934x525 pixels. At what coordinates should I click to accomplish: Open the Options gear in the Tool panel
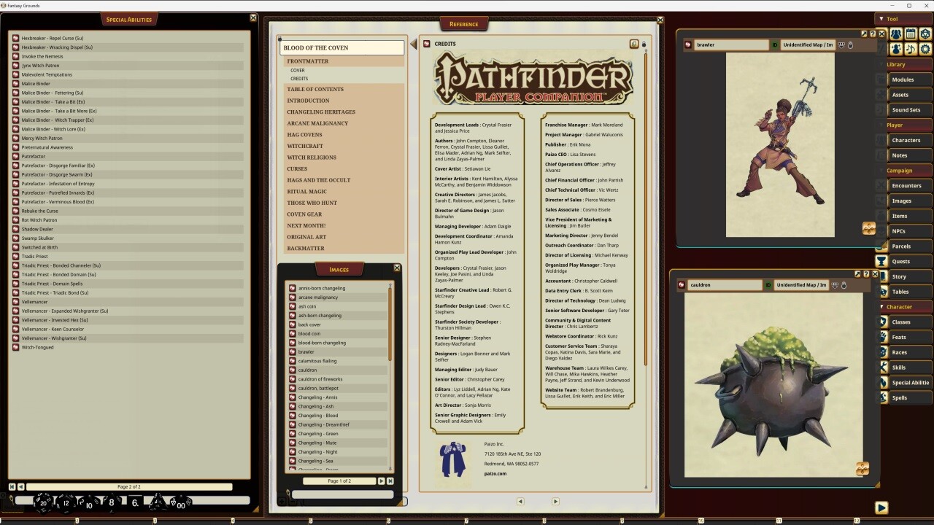926,49
